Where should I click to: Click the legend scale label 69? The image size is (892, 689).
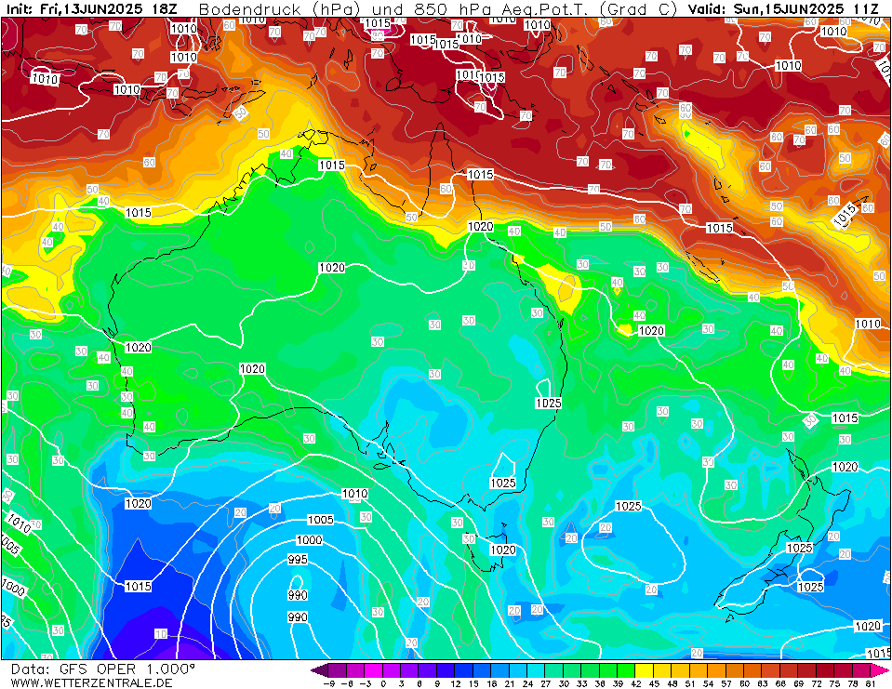click(799, 683)
